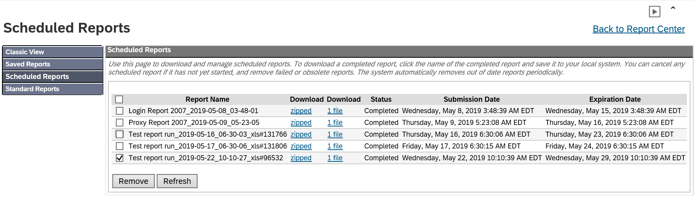The image size is (694, 198).
Task: Open the 1 file link for Proxy Report
Action: 335,123
